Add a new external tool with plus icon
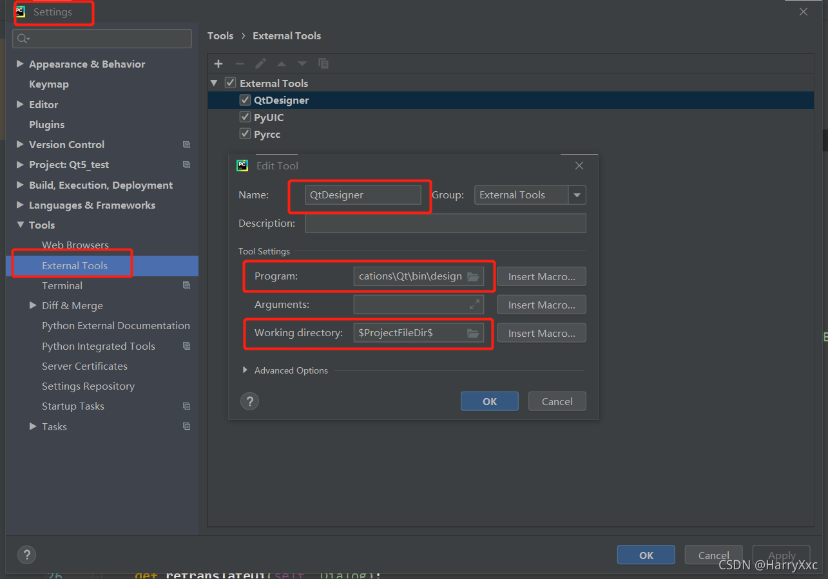 (218, 64)
